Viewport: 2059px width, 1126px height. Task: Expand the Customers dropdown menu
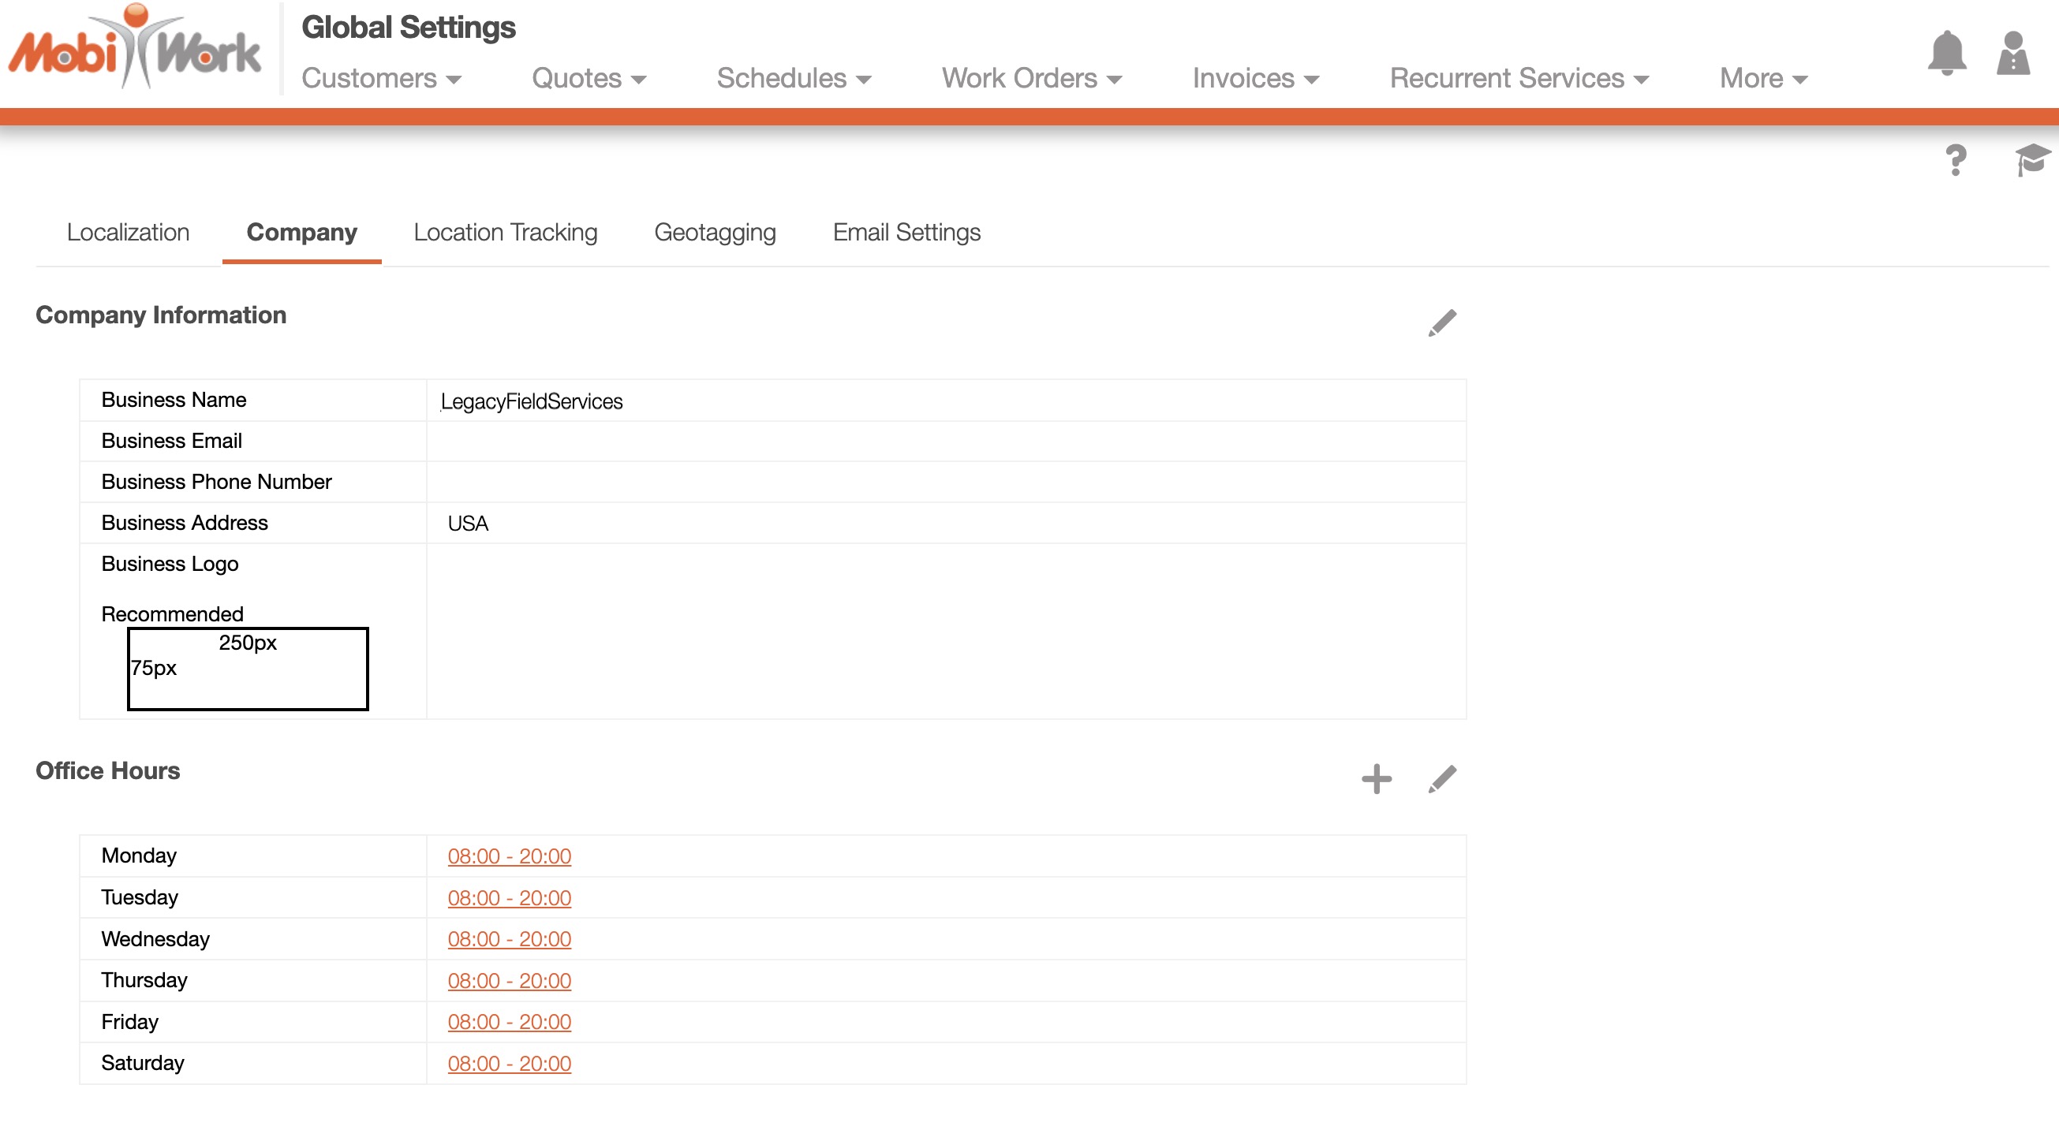(381, 78)
